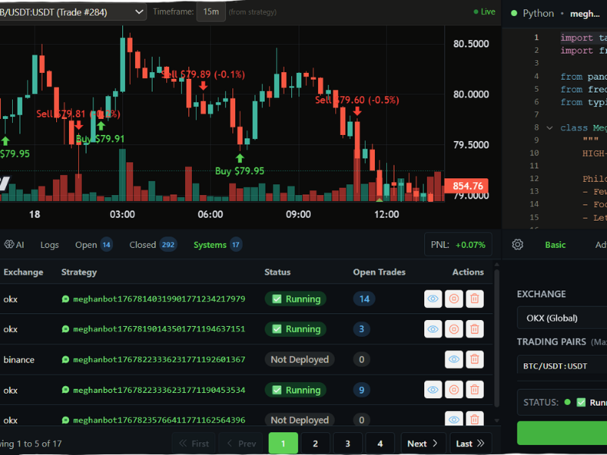Click the trash icon on the last strategy row
The height and width of the screenshot is (455, 607).
475,419
